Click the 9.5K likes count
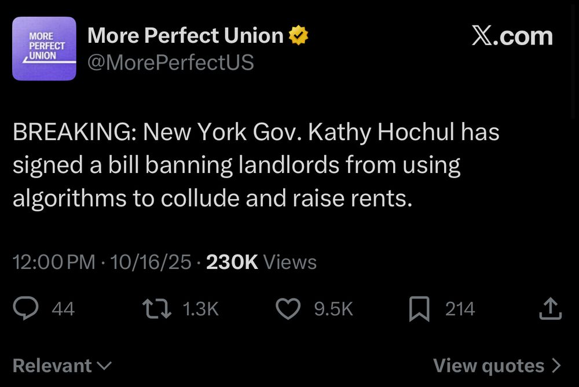This screenshot has height=387, width=579. [x=334, y=309]
